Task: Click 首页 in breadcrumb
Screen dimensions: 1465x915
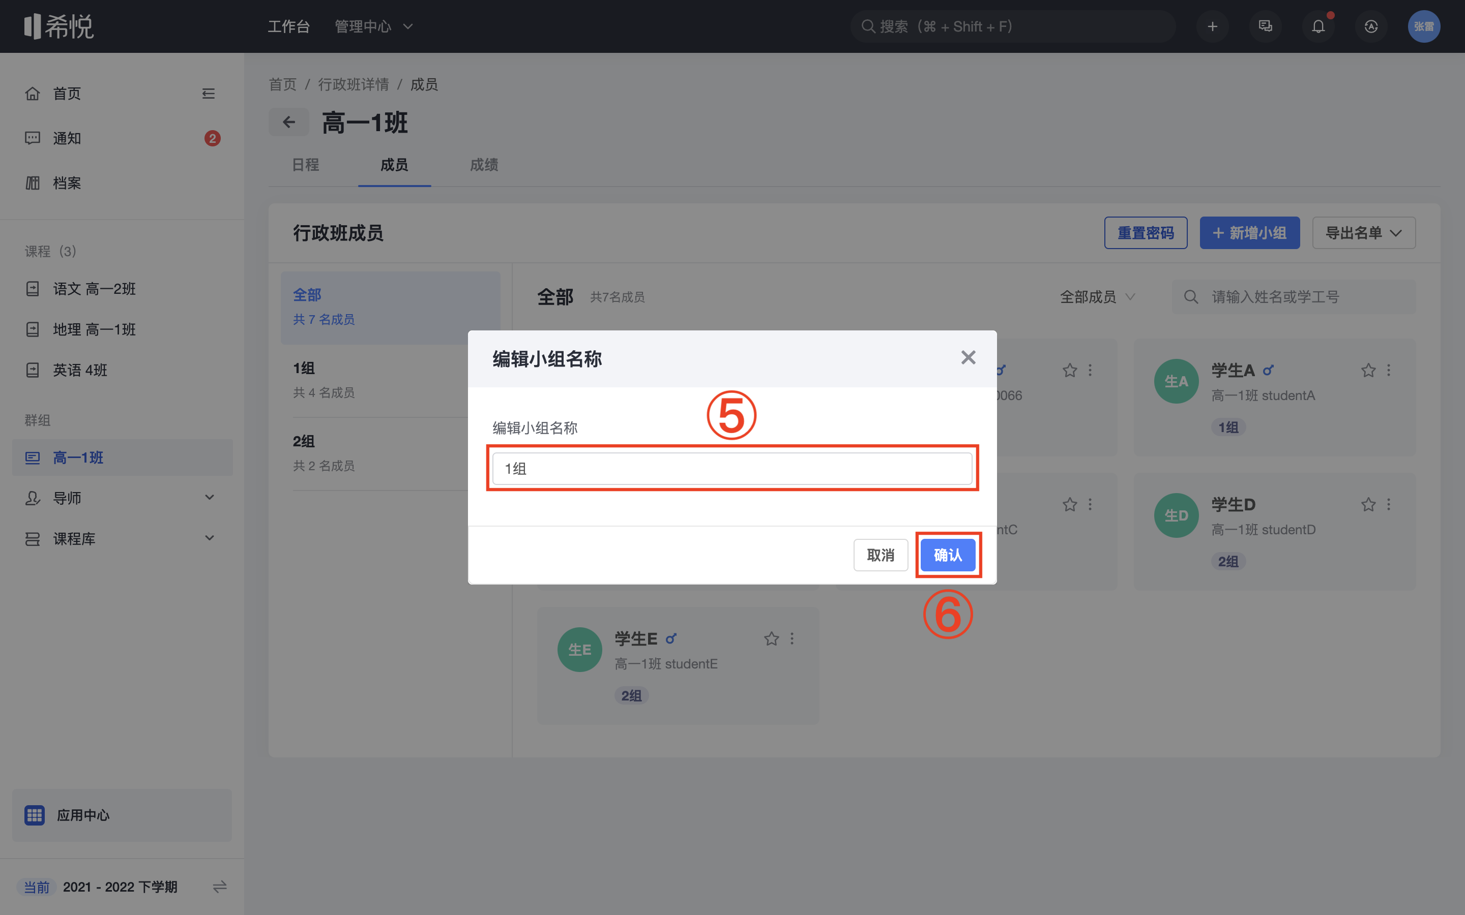Action: coord(283,84)
